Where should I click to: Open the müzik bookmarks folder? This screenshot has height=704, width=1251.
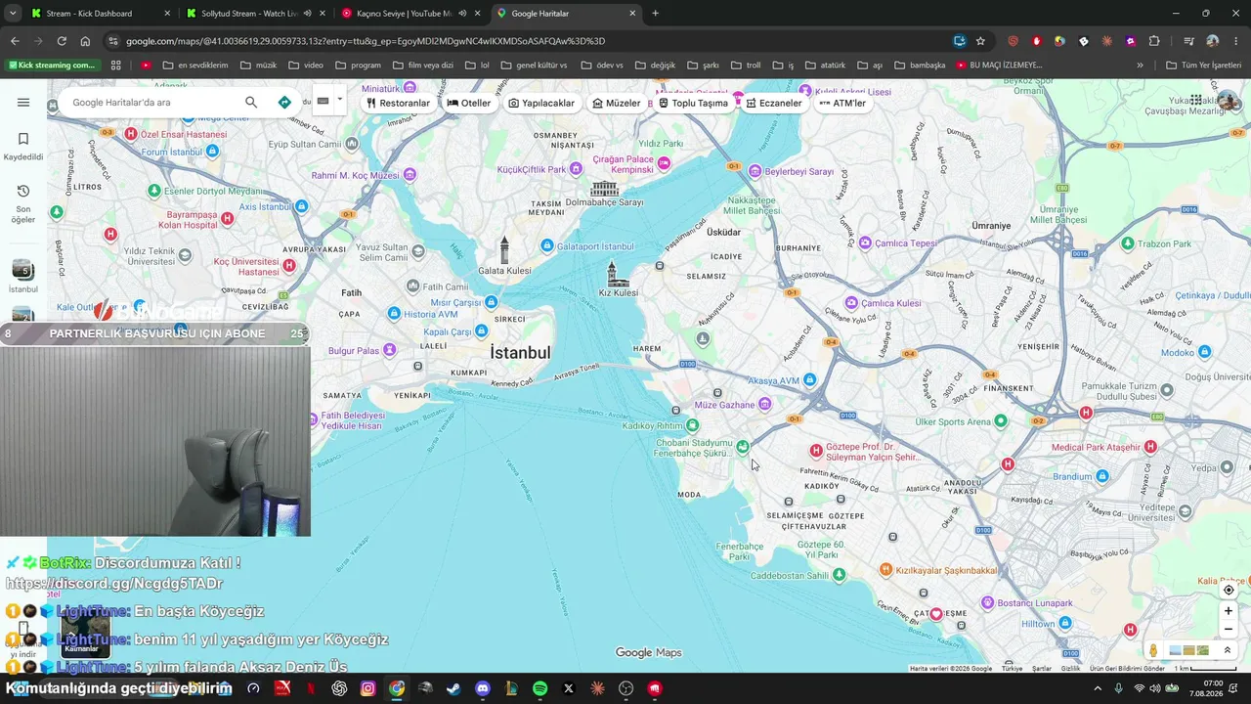click(258, 66)
